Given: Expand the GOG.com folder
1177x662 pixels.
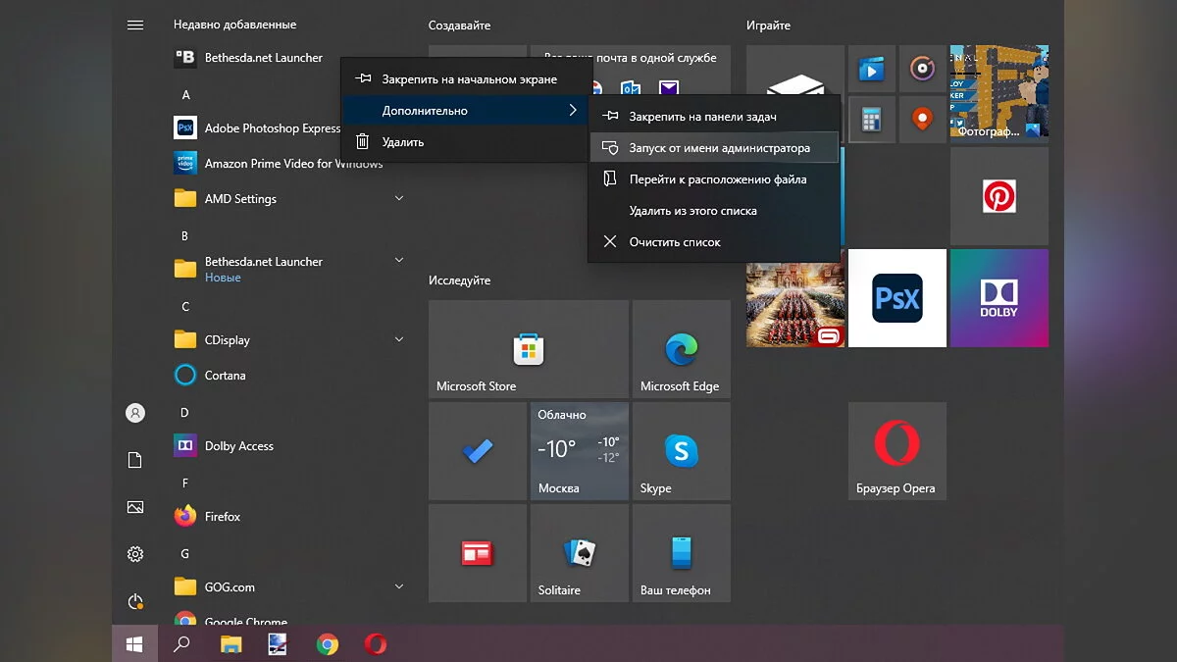Looking at the screenshot, I should pos(398,587).
